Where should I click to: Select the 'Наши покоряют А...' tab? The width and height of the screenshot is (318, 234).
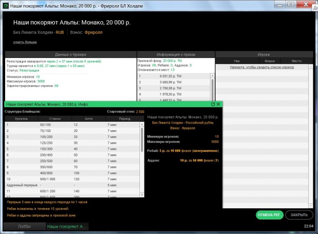coord(66,227)
